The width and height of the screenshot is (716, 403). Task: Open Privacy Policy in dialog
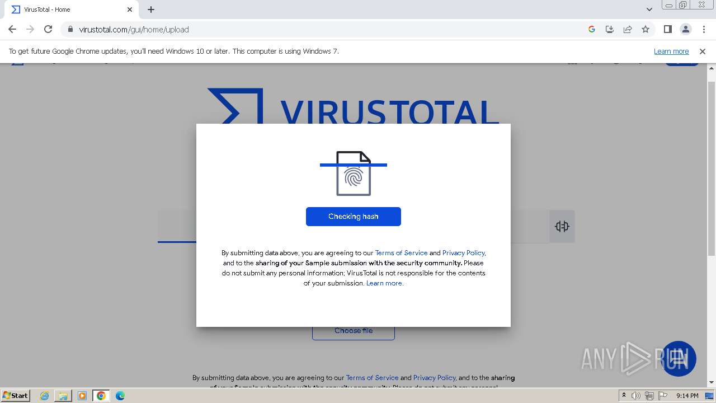tap(464, 253)
